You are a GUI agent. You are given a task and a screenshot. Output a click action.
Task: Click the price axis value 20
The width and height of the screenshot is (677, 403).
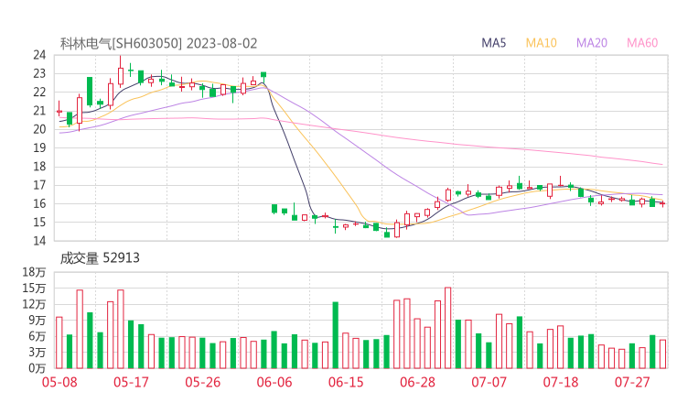39,129
